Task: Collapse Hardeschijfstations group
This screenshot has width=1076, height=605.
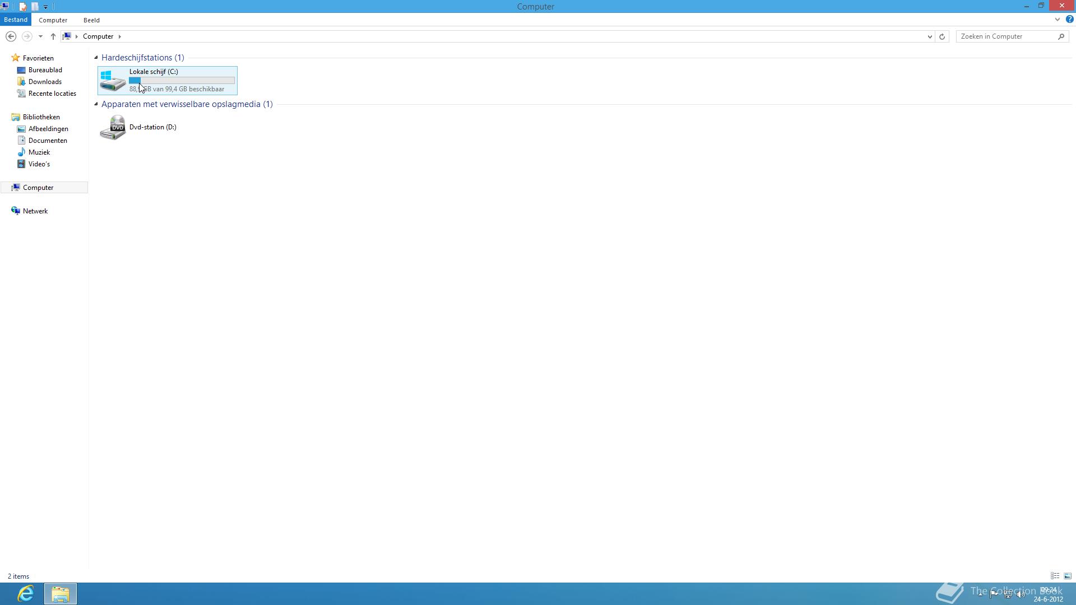Action: click(96, 57)
